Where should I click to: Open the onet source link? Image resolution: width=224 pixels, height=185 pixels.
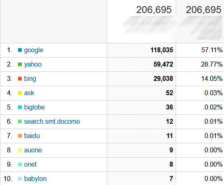coord(30,165)
